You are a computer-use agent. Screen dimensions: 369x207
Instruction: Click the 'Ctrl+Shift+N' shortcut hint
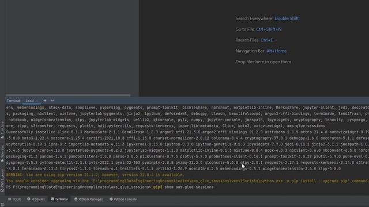click(269, 29)
